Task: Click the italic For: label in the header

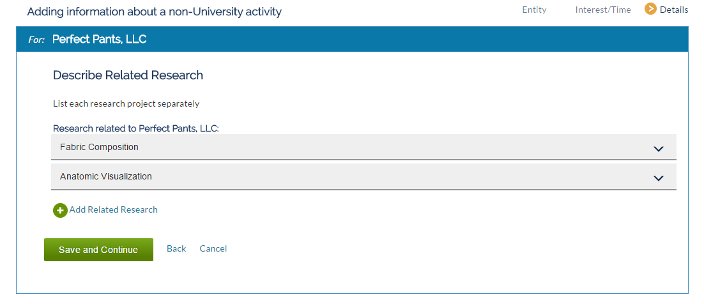Action: (36, 40)
